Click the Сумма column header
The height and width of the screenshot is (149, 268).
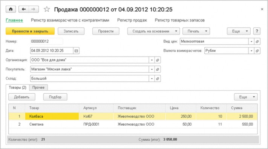[x=242, y=108]
